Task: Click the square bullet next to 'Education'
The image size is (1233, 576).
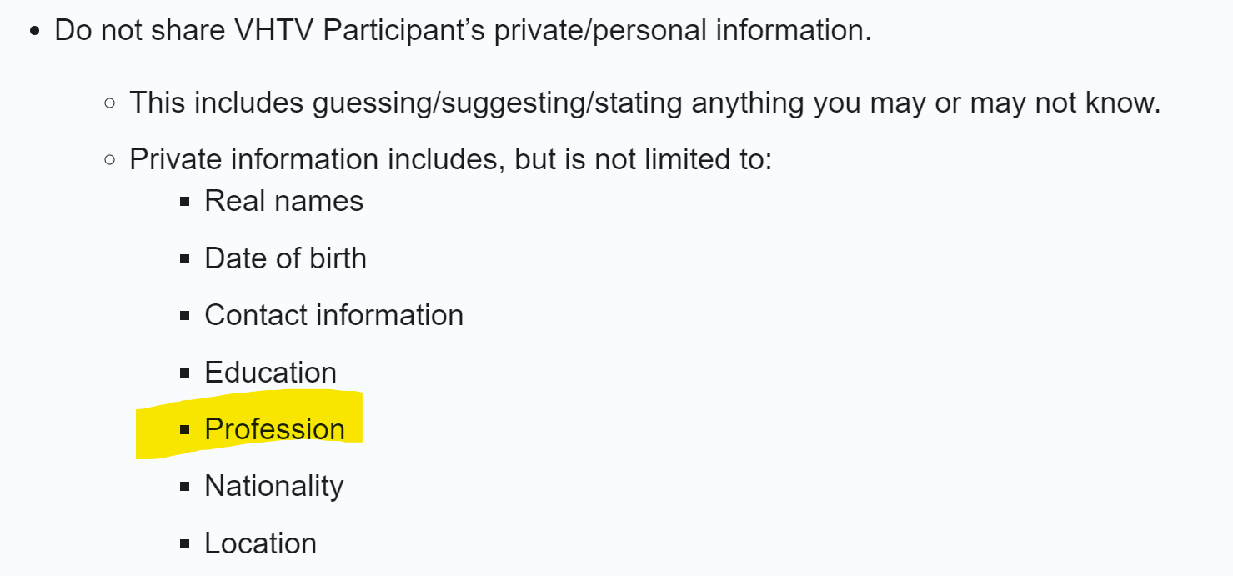Action: click(x=185, y=373)
